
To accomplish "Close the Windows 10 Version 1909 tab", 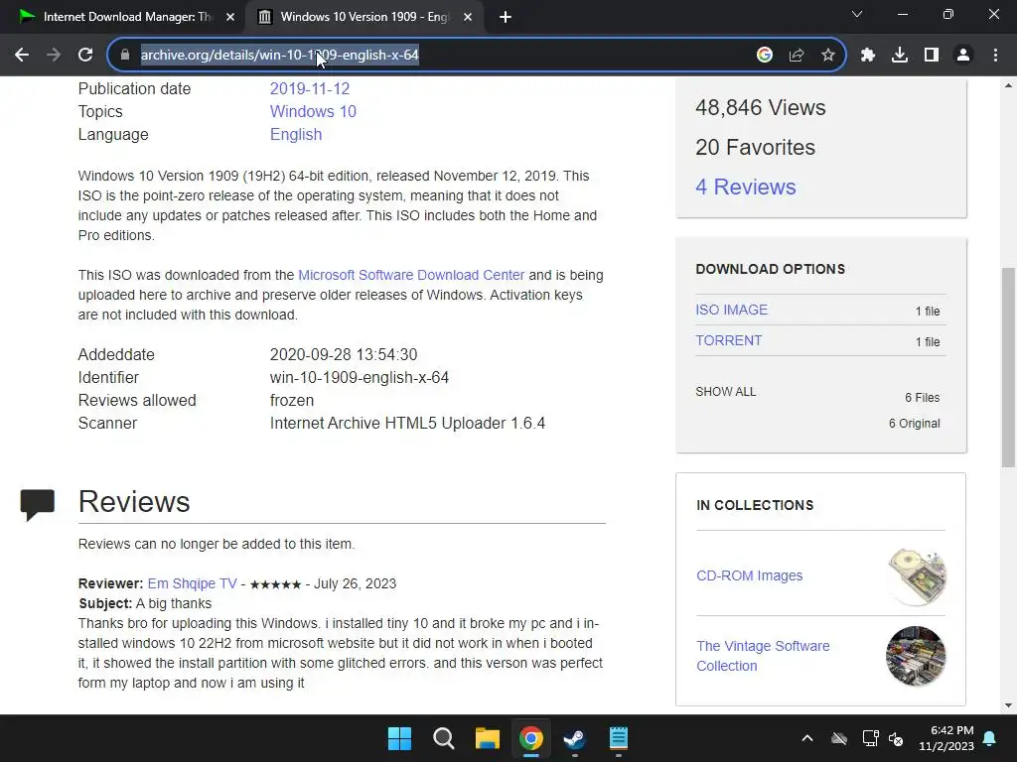I will point(468,17).
